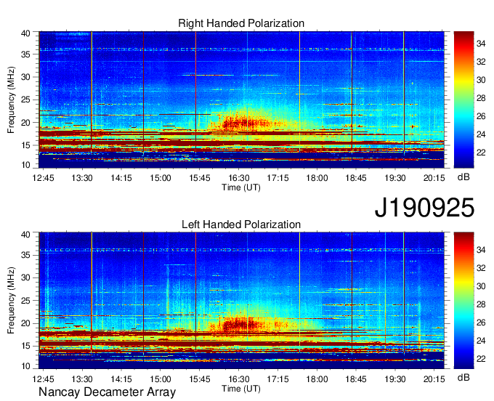The width and height of the screenshot is (494, 401).
Task: Click the "Nancay Decameter Array" caption
Action: click(x=107, y=392)
